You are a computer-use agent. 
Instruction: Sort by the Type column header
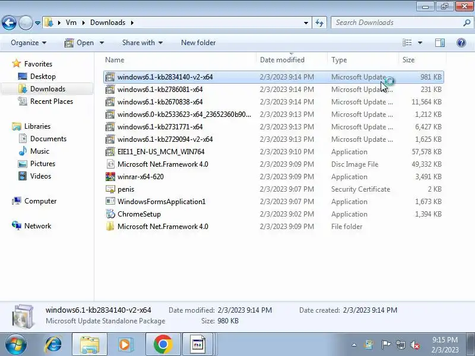[x=363, y=60]
